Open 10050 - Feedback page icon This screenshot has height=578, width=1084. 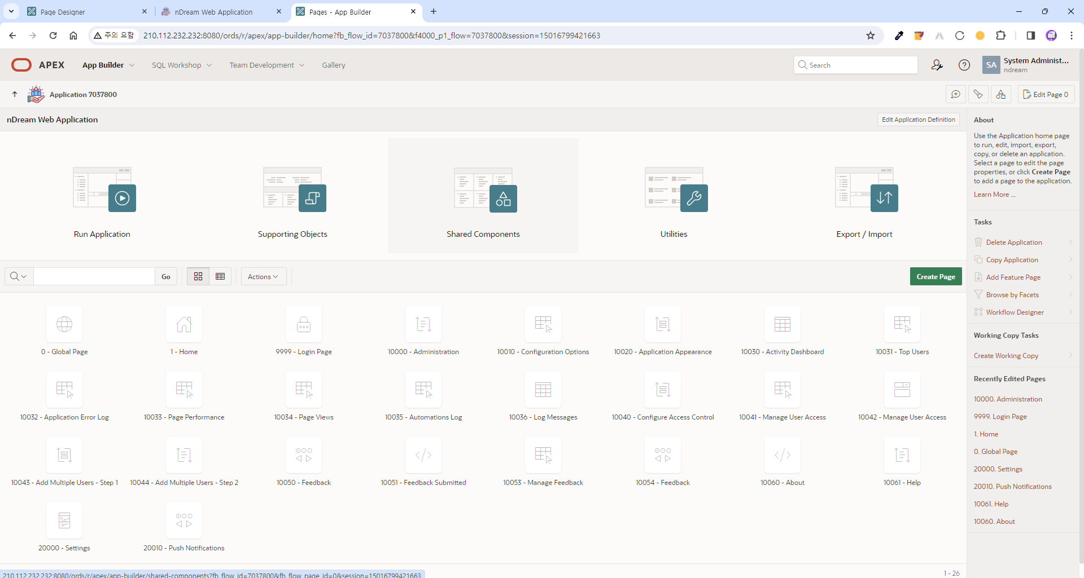tap(304, 455)
